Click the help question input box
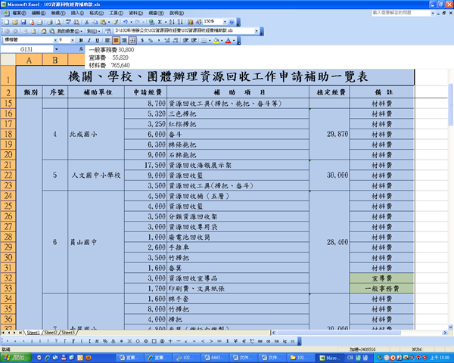This screenshot has height=363, width=454. click(401, 13)
